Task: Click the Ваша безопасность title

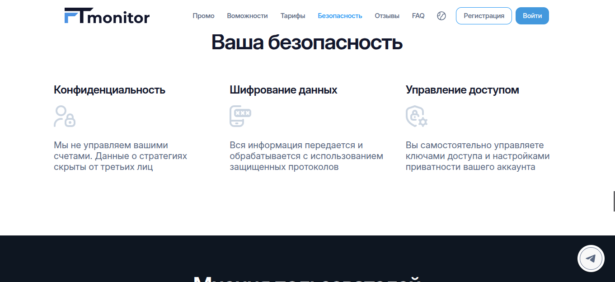Action: tap(307, 42)
